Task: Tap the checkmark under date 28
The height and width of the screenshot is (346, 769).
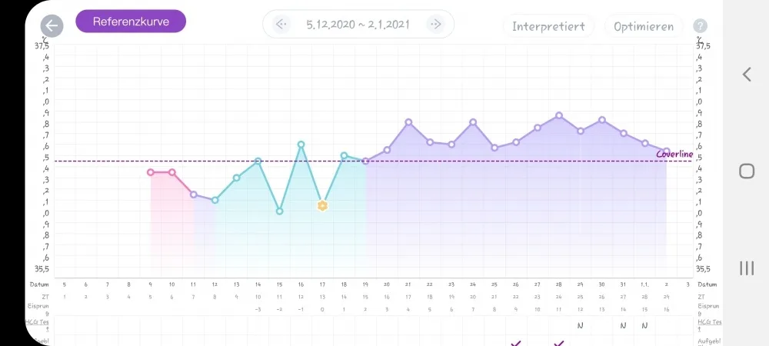Action: [x=558, y=344]
